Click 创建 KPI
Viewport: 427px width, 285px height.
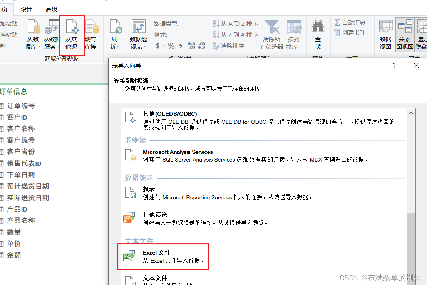349,33
